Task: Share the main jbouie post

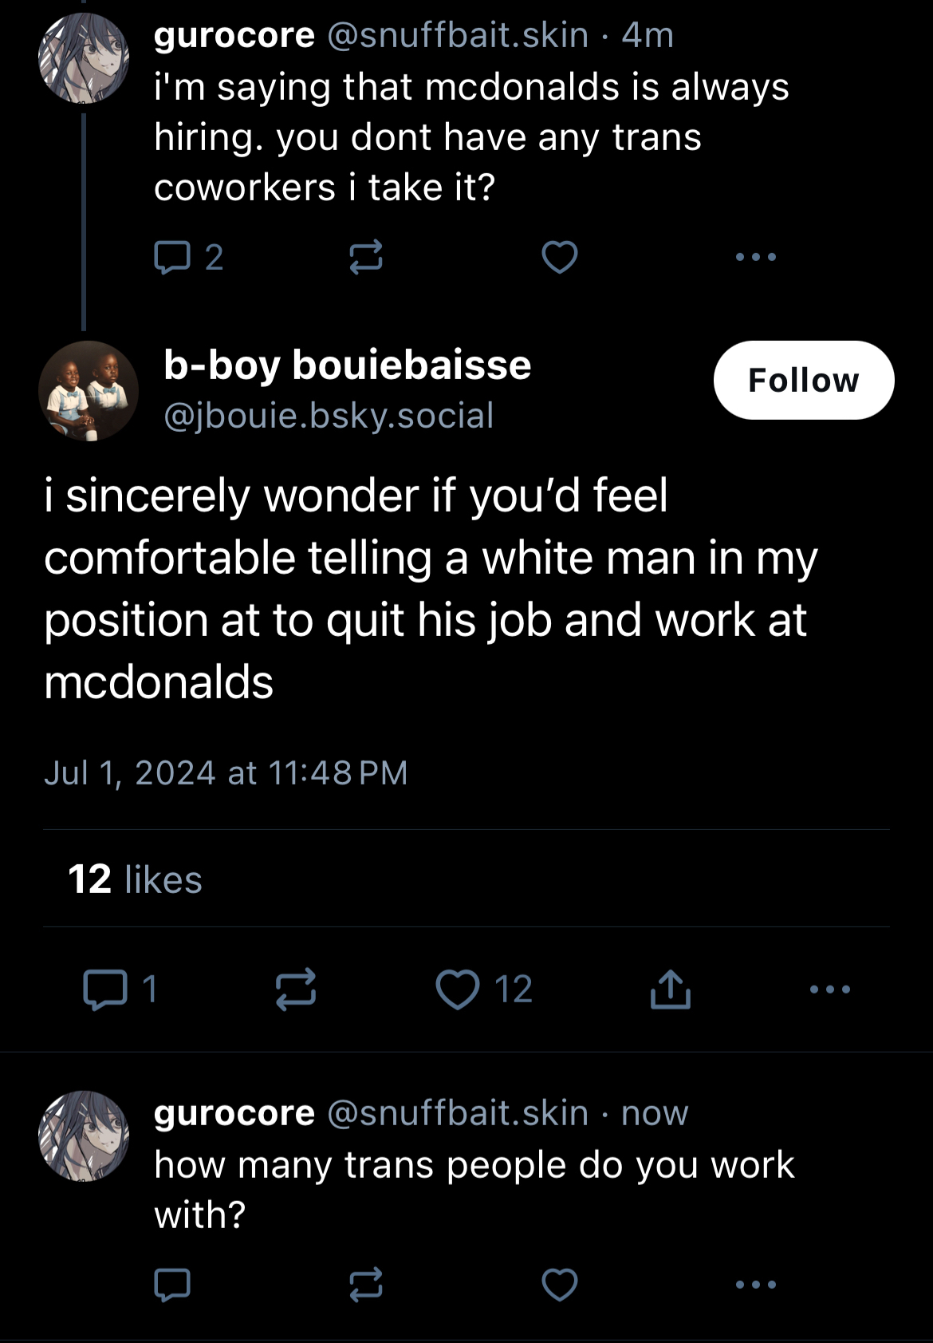Action: [x=670, y=989]
